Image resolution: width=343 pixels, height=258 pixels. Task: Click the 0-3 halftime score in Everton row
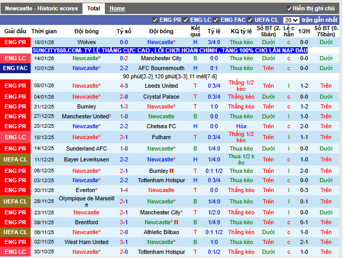[x=304, y=190]
